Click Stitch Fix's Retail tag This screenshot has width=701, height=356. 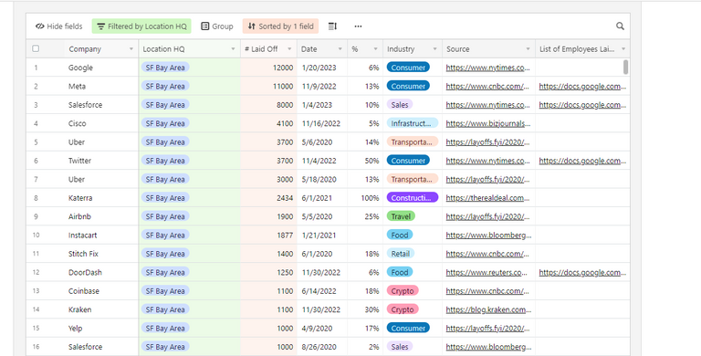(401, 254)
